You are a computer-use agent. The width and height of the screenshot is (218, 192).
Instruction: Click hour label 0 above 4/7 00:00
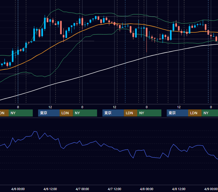coord(82,107)
